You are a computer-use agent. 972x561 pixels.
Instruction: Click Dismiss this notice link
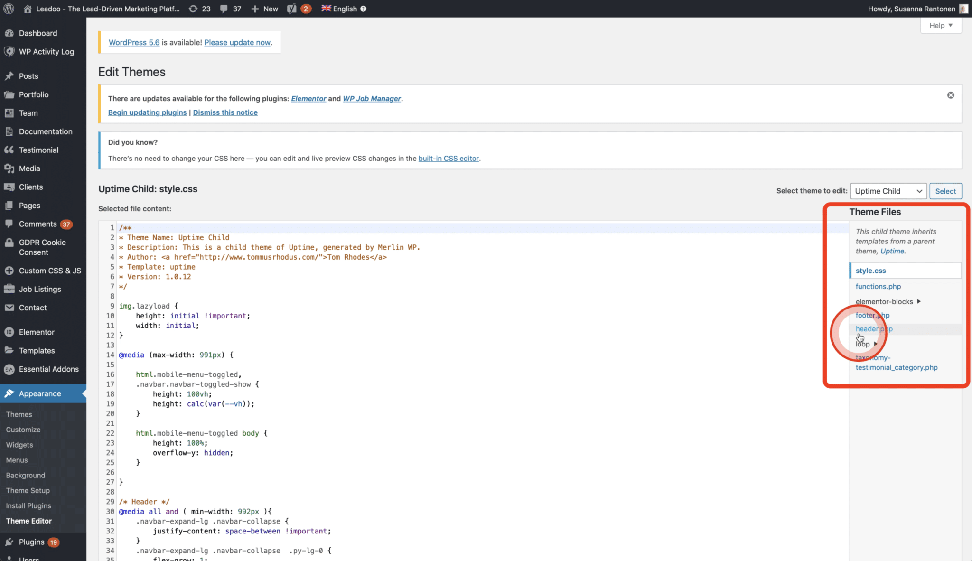225,112
